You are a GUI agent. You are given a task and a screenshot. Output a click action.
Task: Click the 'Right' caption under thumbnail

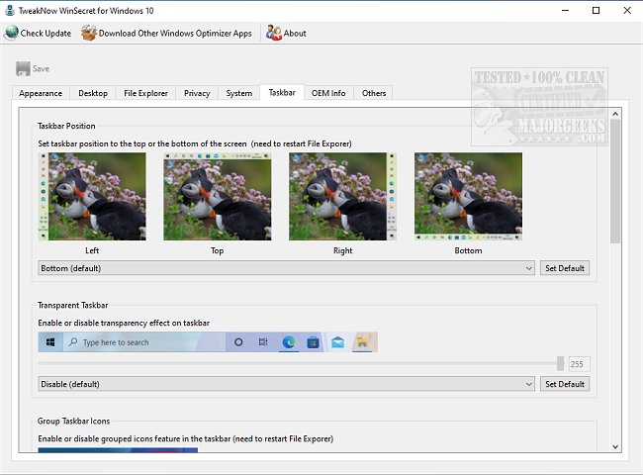[x=343, y=250]
